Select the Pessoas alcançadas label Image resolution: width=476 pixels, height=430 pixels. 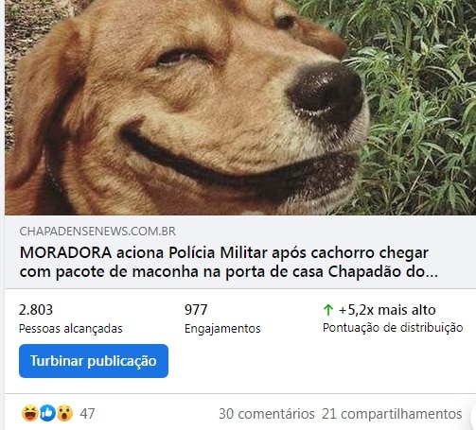[71, 329]
